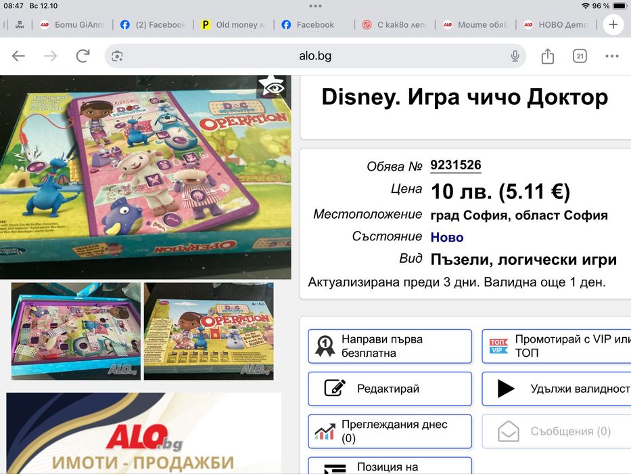Screen dimensions: 631x474
Task: Tap the battery indicator in status bar
Action: pos(620,6)
